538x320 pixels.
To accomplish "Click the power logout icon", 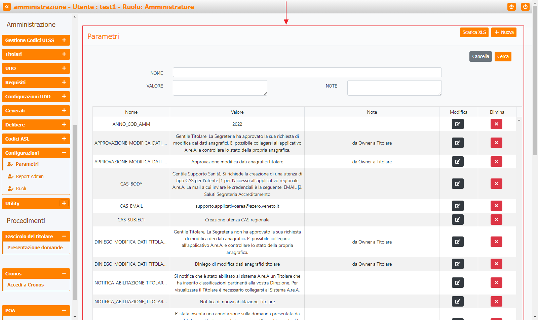I will [525, 7].
